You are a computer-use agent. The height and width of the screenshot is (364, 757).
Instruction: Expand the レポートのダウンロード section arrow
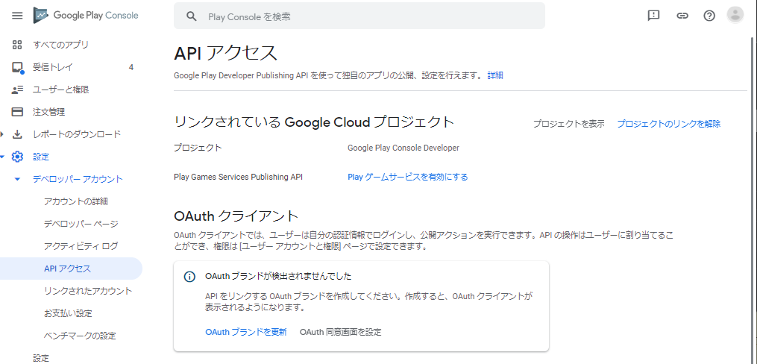point(3,134)
